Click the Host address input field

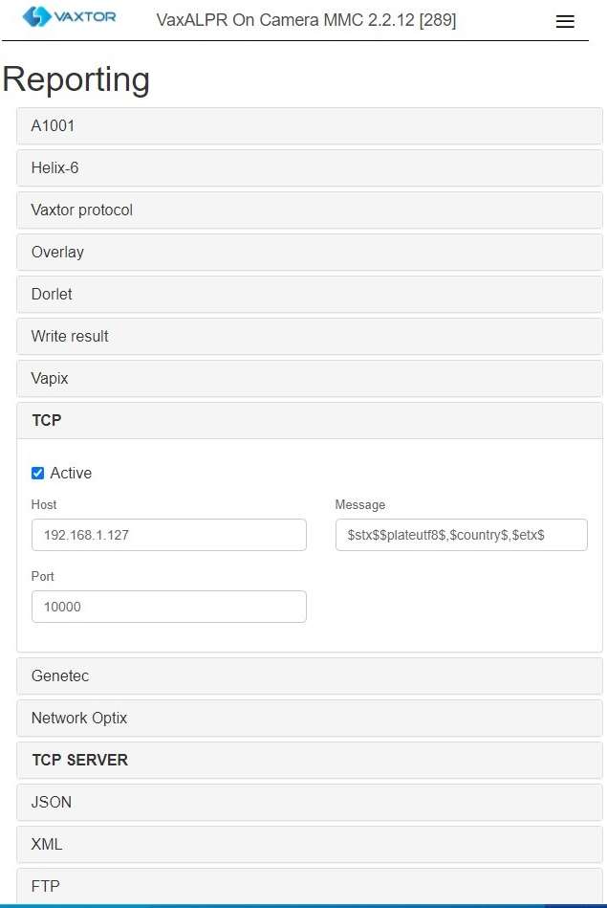[x=168, y=535]
